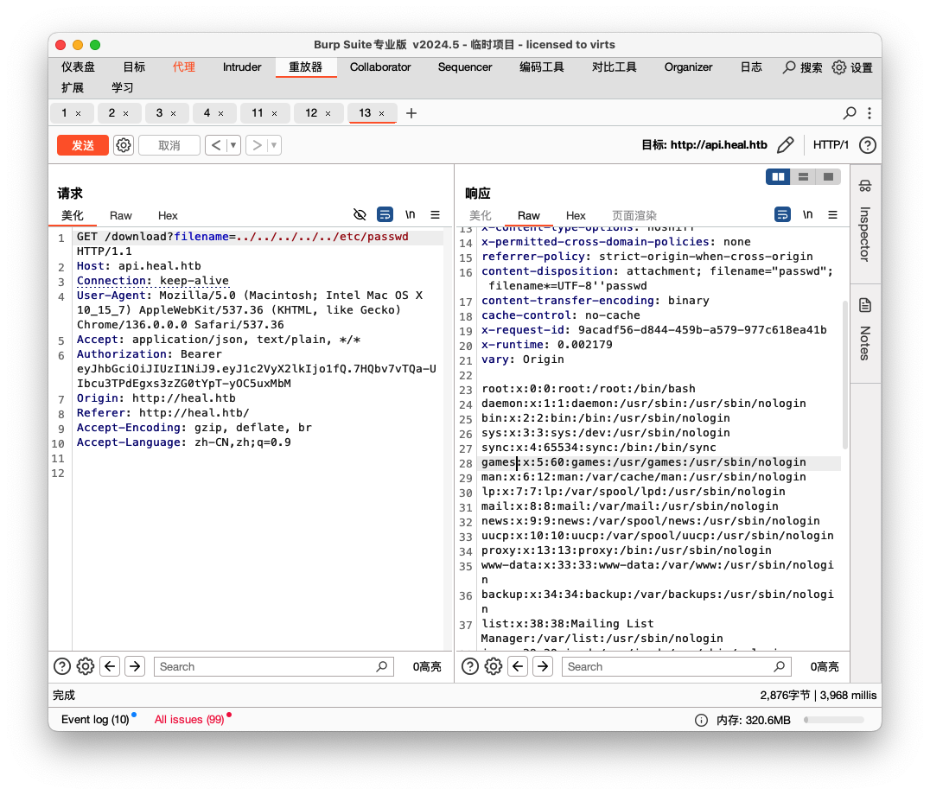Switch response view to 页面渲染 render
The width and height of the screenshot is (930, 795).
coord(634,216)
